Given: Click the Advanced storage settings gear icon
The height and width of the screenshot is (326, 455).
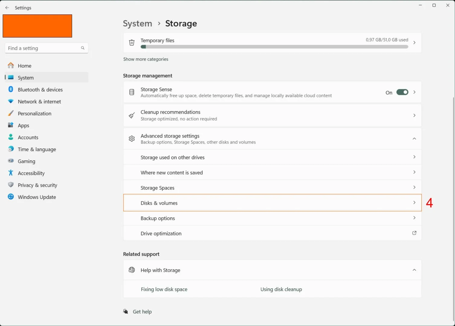Looking at the screenshot, I should 132,139.
